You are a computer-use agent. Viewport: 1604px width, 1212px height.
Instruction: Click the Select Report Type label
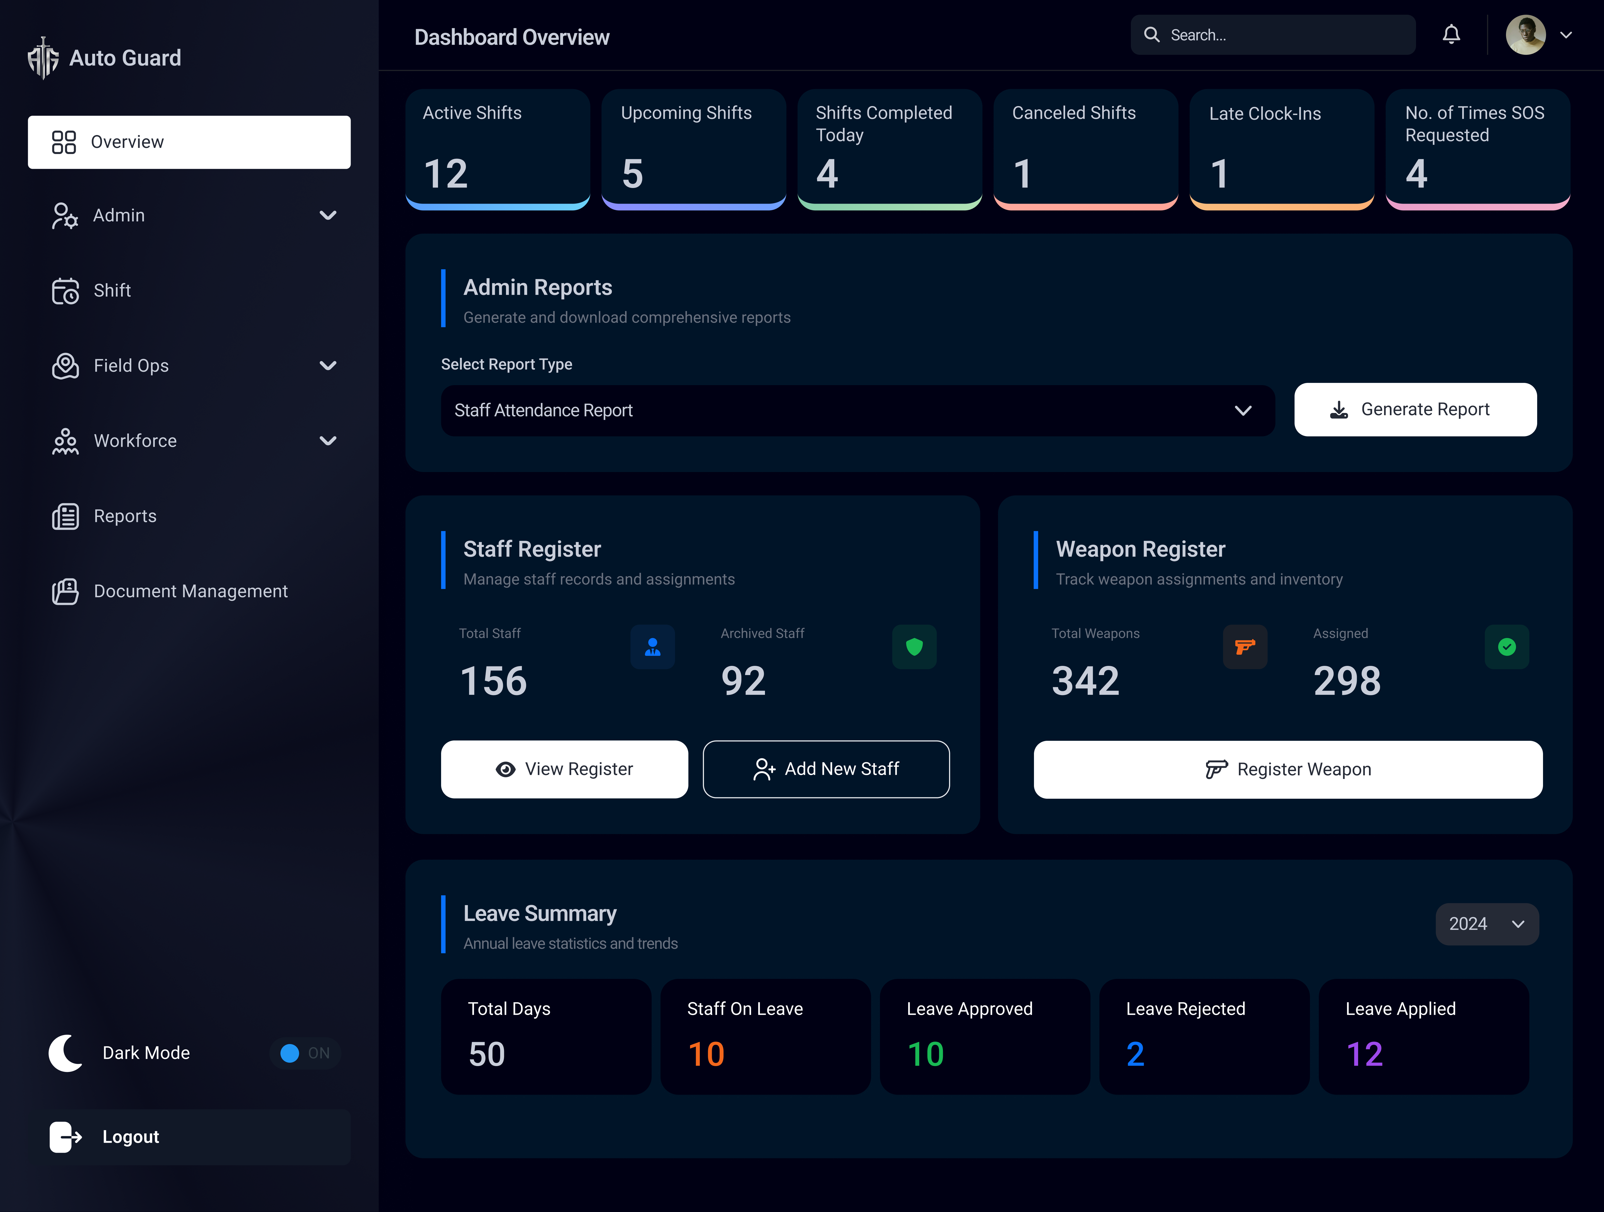507,364
